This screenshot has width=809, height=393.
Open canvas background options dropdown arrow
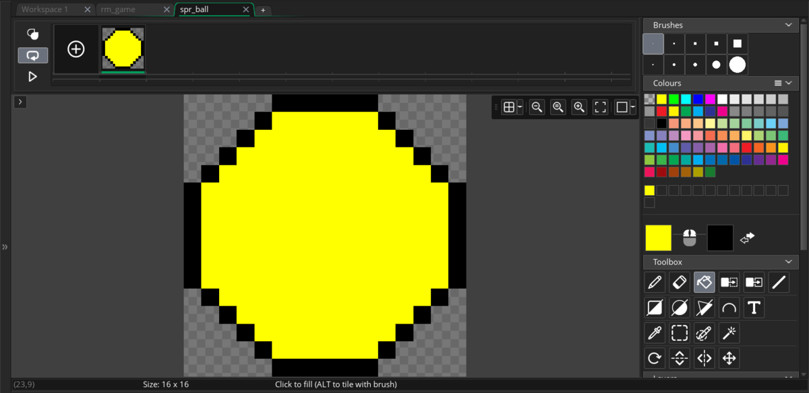tap(633, 107)
